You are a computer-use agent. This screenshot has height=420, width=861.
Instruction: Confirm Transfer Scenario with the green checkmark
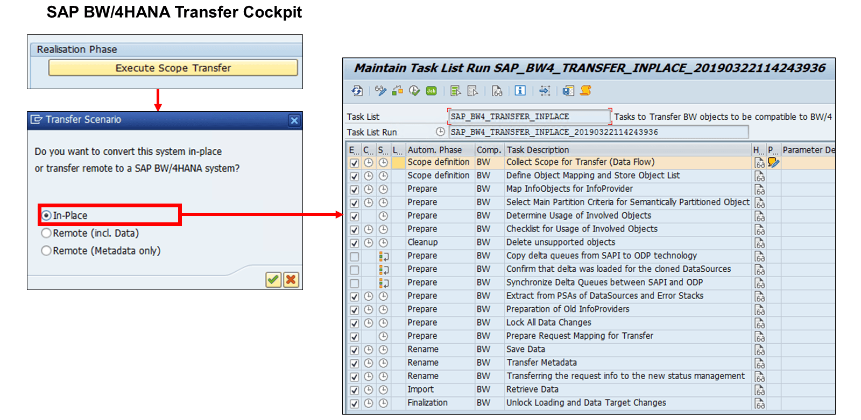pos(273,279)
